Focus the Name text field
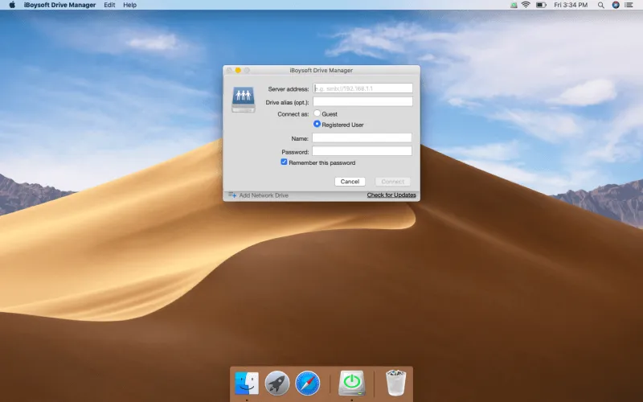This screenshot has height=402, width=643. click(362, 137)
